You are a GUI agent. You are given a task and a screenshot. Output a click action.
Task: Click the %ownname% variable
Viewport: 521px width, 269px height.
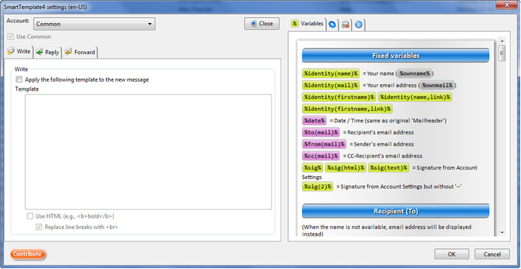[x=415, y=74]
